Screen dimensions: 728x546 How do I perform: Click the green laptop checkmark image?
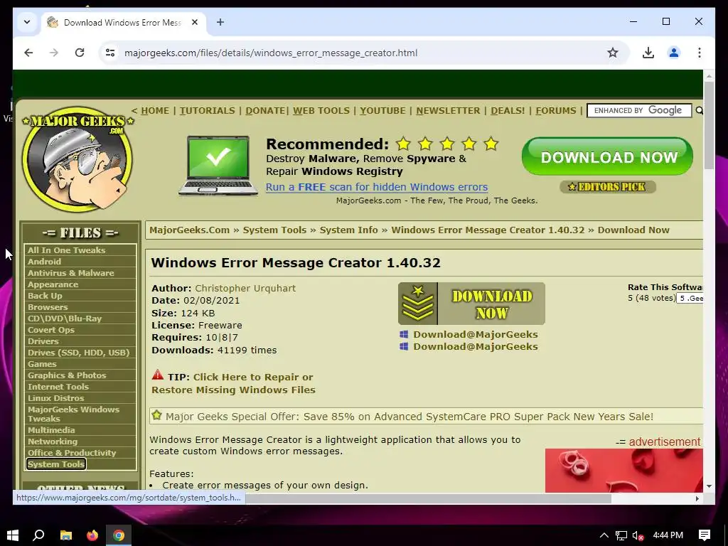(x=218, y=165)
